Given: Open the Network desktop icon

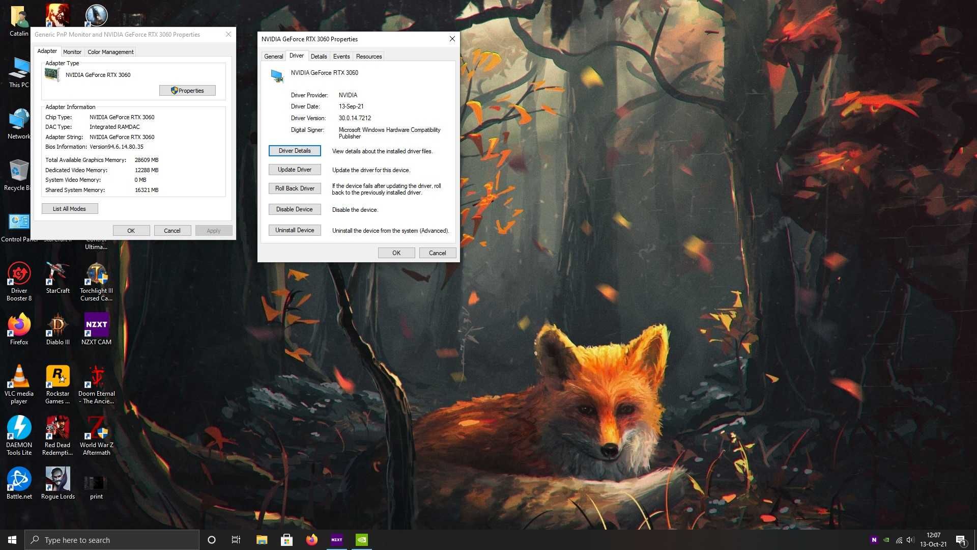Looking at the screenshot, I should pos(19,124).
